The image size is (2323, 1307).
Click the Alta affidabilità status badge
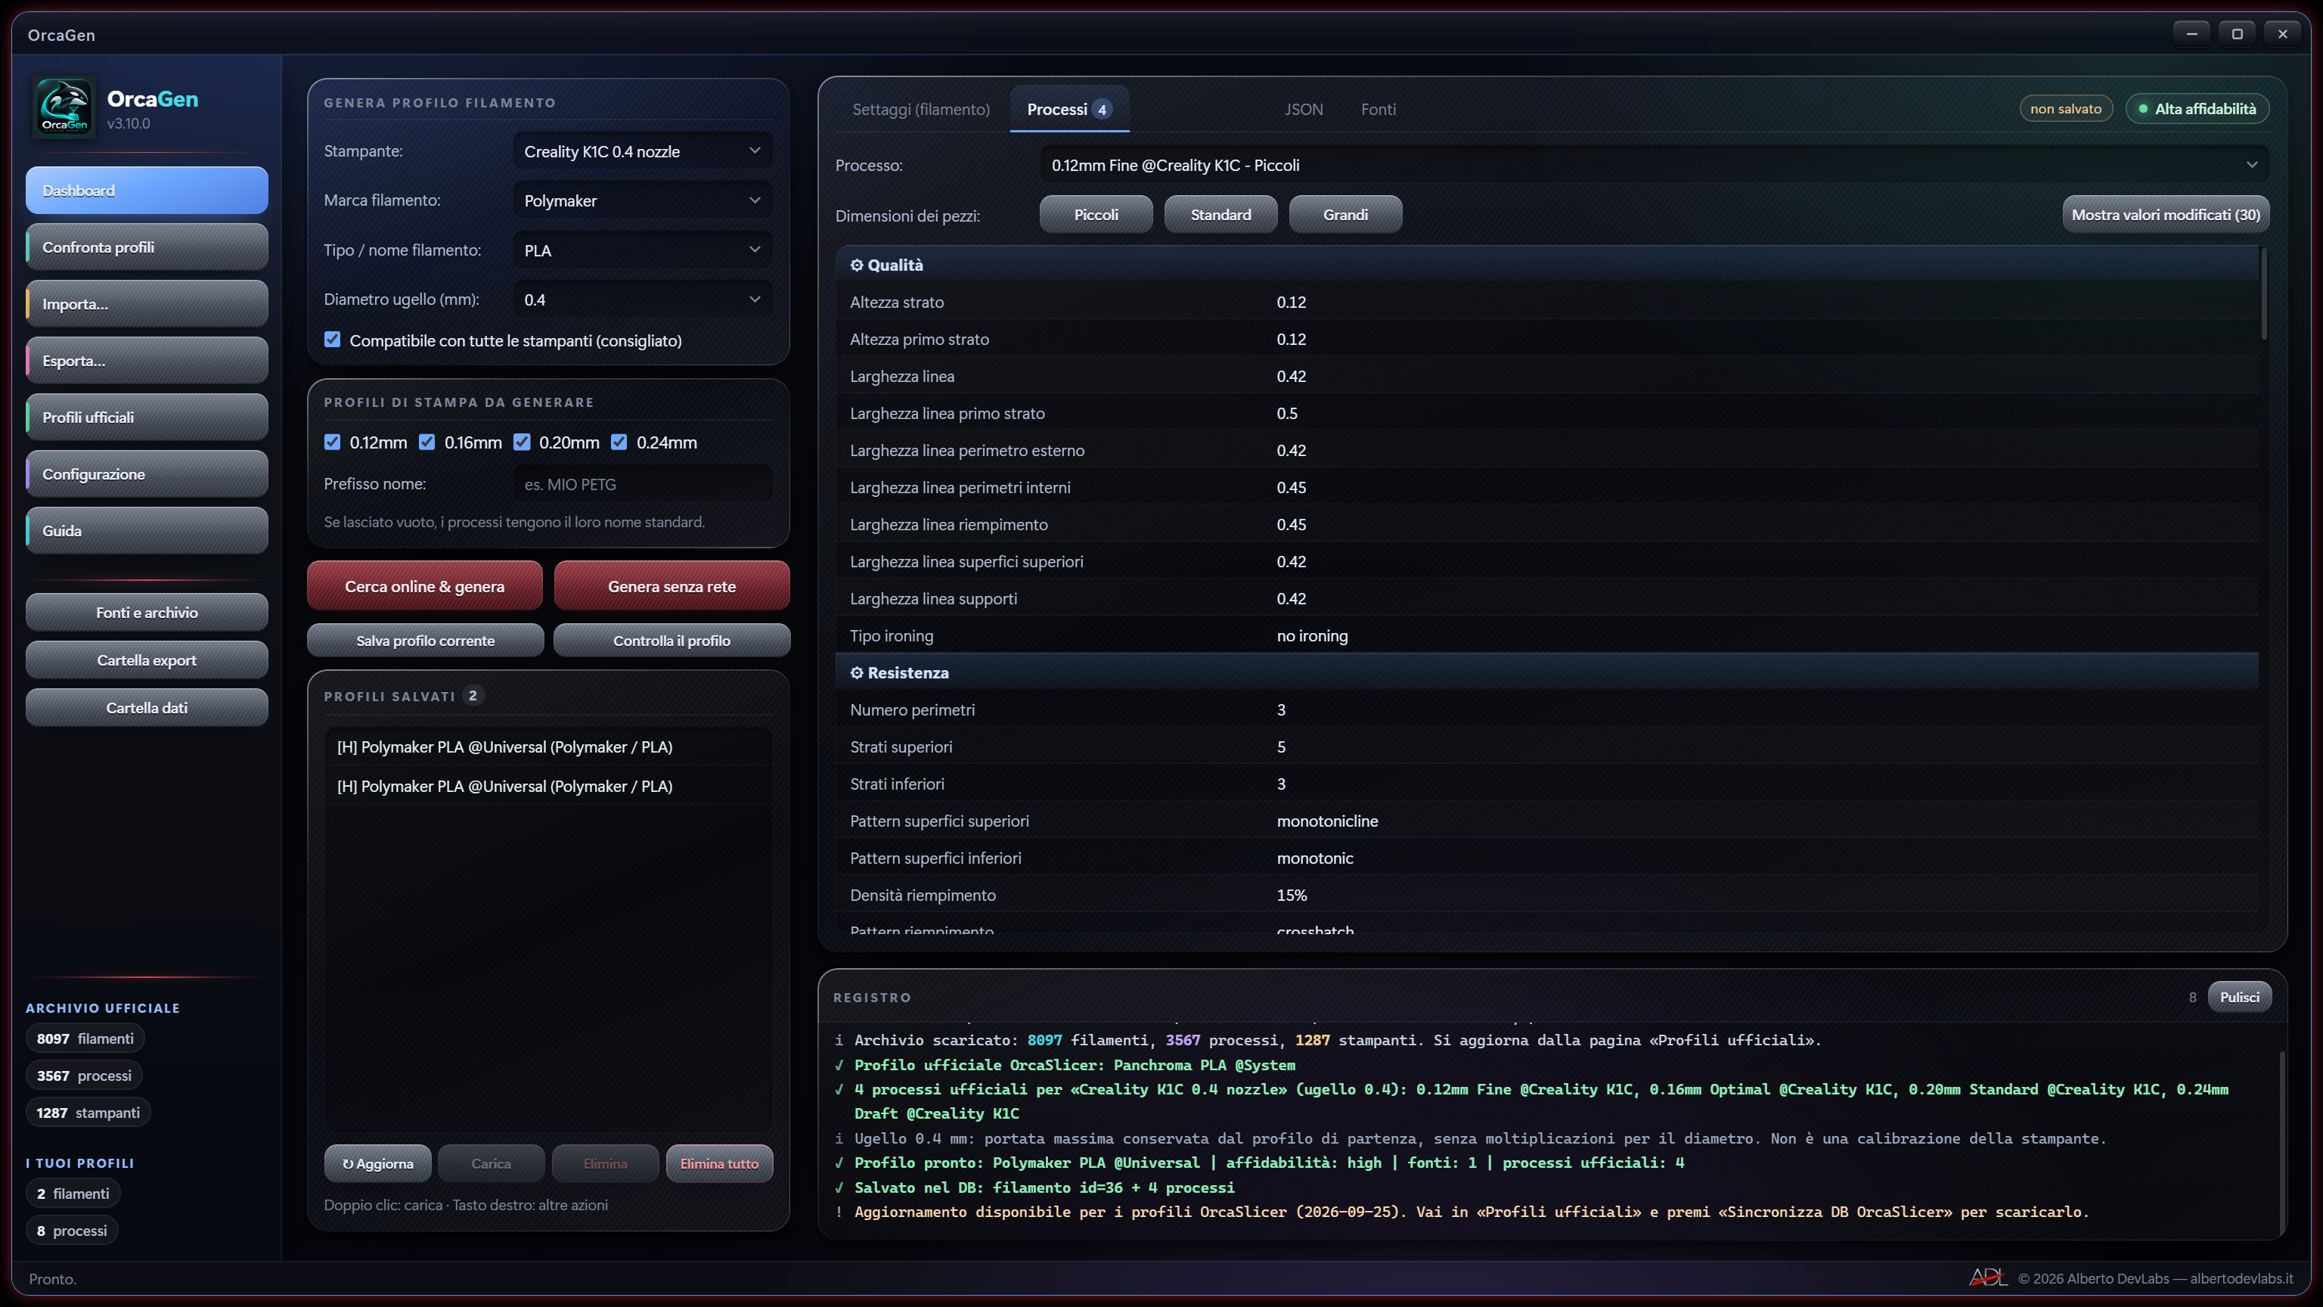tap(2197, 109)
